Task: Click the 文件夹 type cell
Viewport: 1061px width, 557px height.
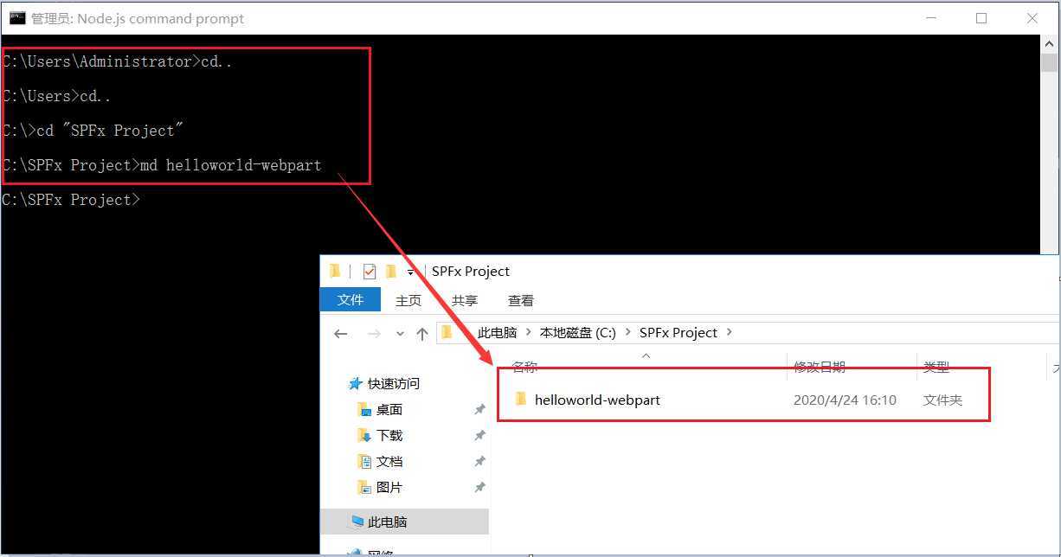Action: (x=942, y=400)
